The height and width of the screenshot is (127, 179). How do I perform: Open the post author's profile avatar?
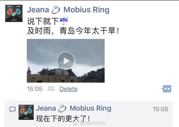(x=14, y=13)
